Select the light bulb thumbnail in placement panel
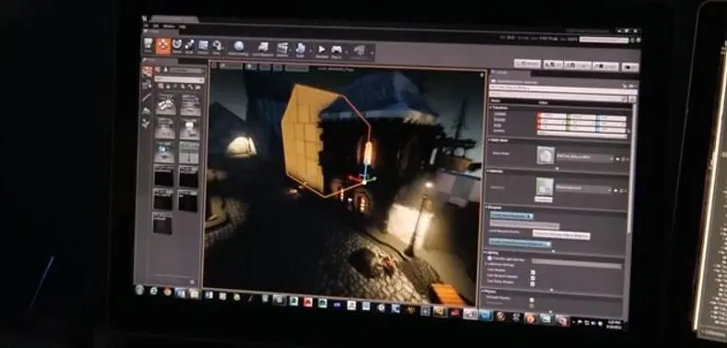The image size is (727, 348). click(x=190, y=129)
